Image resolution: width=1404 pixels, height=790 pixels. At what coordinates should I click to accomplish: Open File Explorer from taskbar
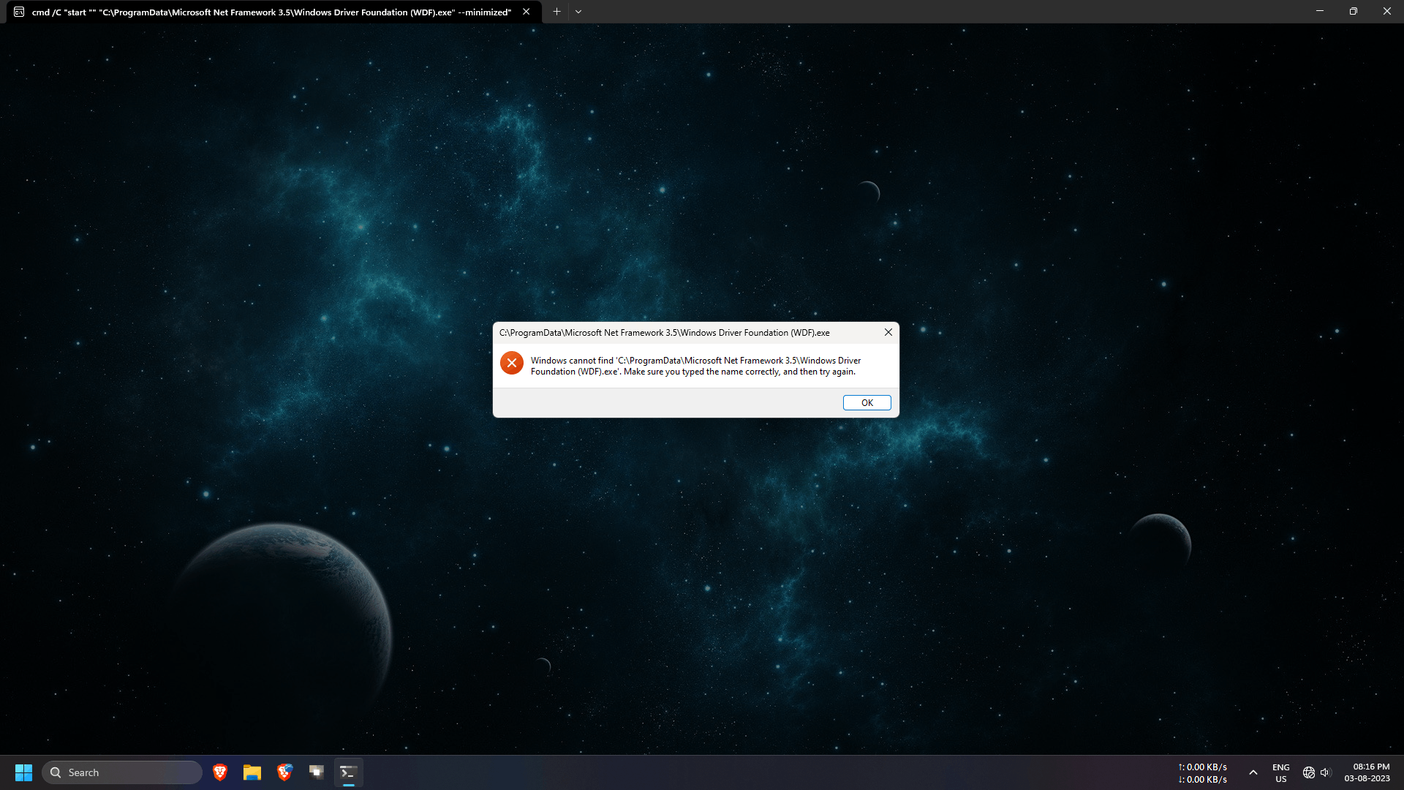252,772
